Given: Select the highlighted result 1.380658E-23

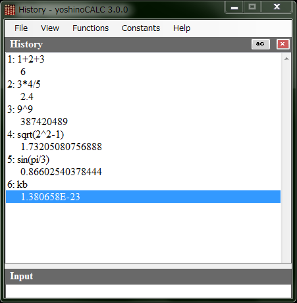Looking at the screenshot, I should (x=143, y=197).
